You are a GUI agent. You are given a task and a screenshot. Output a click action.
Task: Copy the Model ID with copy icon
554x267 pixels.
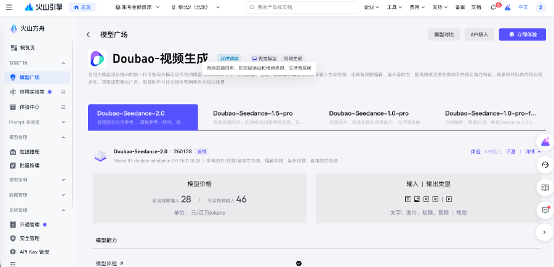tap(198, 161)
